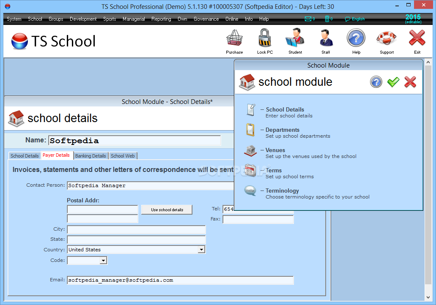Open the Online menu
Image resolution: width=436 pixels, height=305 pixels.
point(232,19)
